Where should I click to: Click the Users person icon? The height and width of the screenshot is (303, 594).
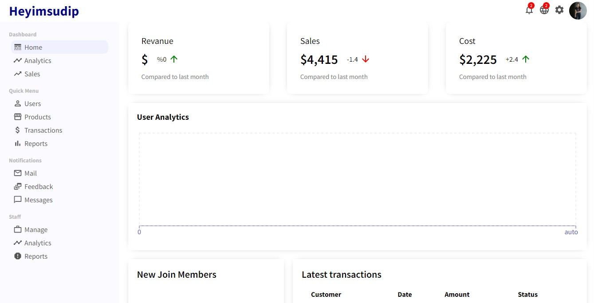pos(18,103)
